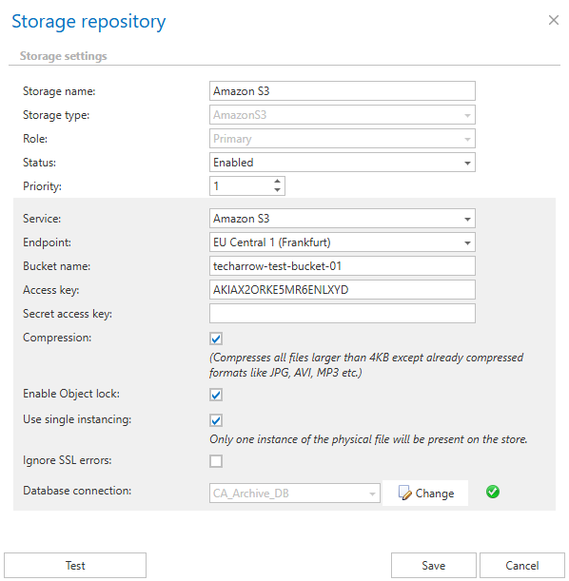This screenshot has width=569, height=581.
Task: Enable Ignore SSL errors checkbox
Action: coord(216,461)
